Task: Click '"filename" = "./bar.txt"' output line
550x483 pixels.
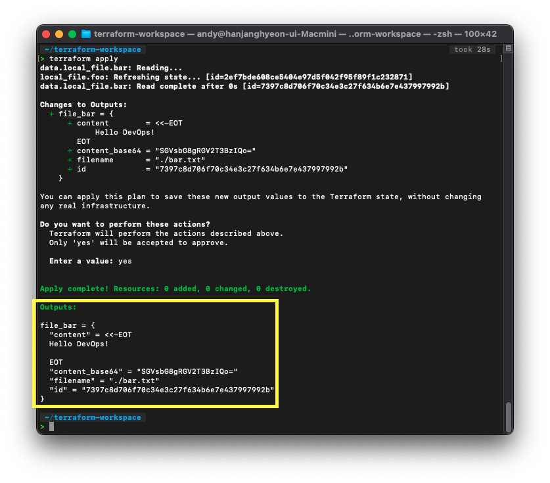Action: tap(104, 380)
